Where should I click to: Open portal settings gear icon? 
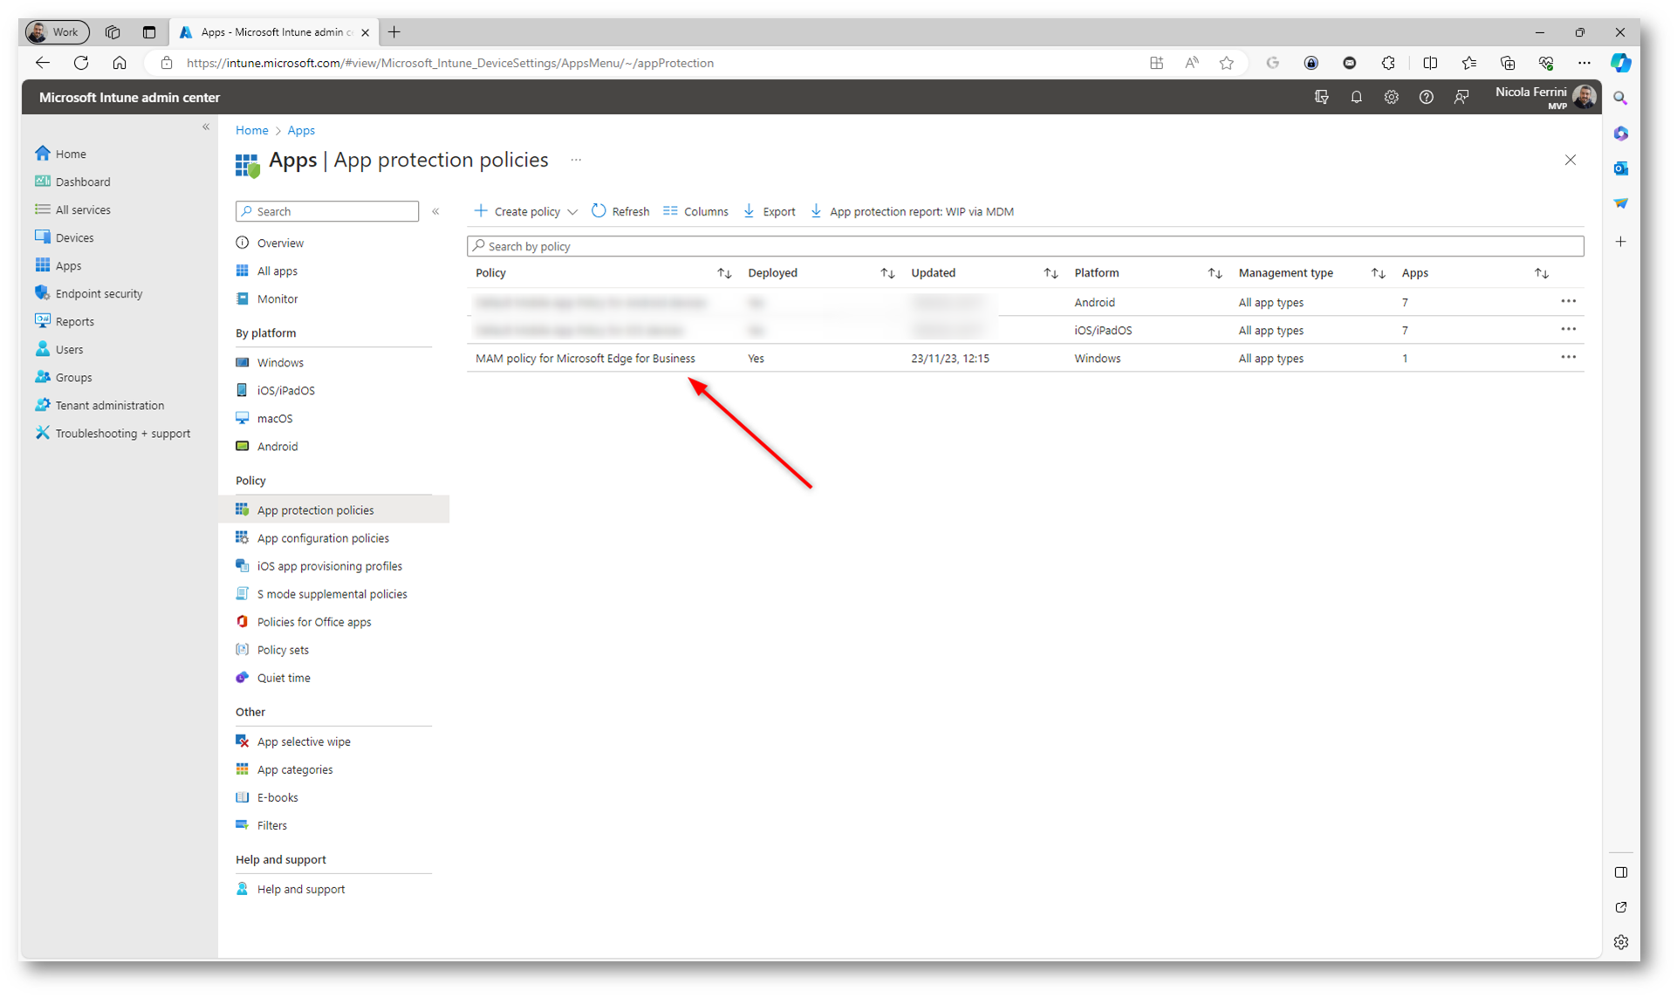pyautogui.click(x=1391, y=98)
